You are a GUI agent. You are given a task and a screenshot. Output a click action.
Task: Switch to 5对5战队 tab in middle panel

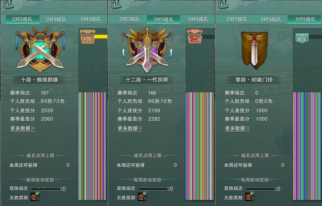[198, 19]
